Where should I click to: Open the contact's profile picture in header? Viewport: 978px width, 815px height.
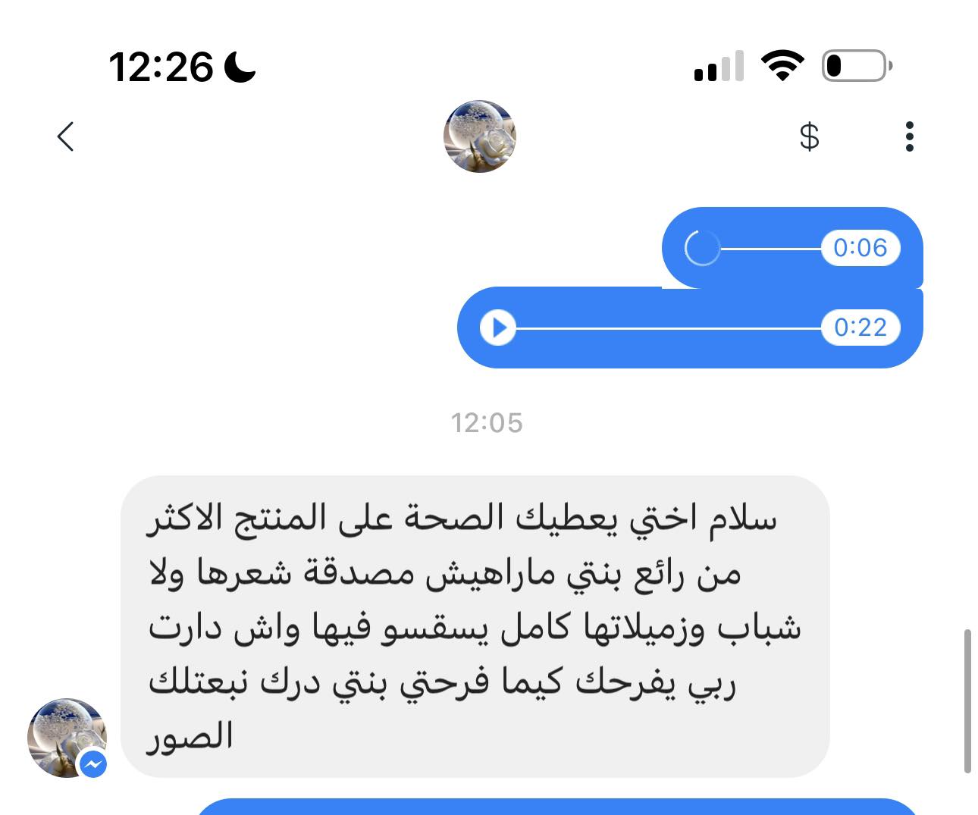(479, 136)
